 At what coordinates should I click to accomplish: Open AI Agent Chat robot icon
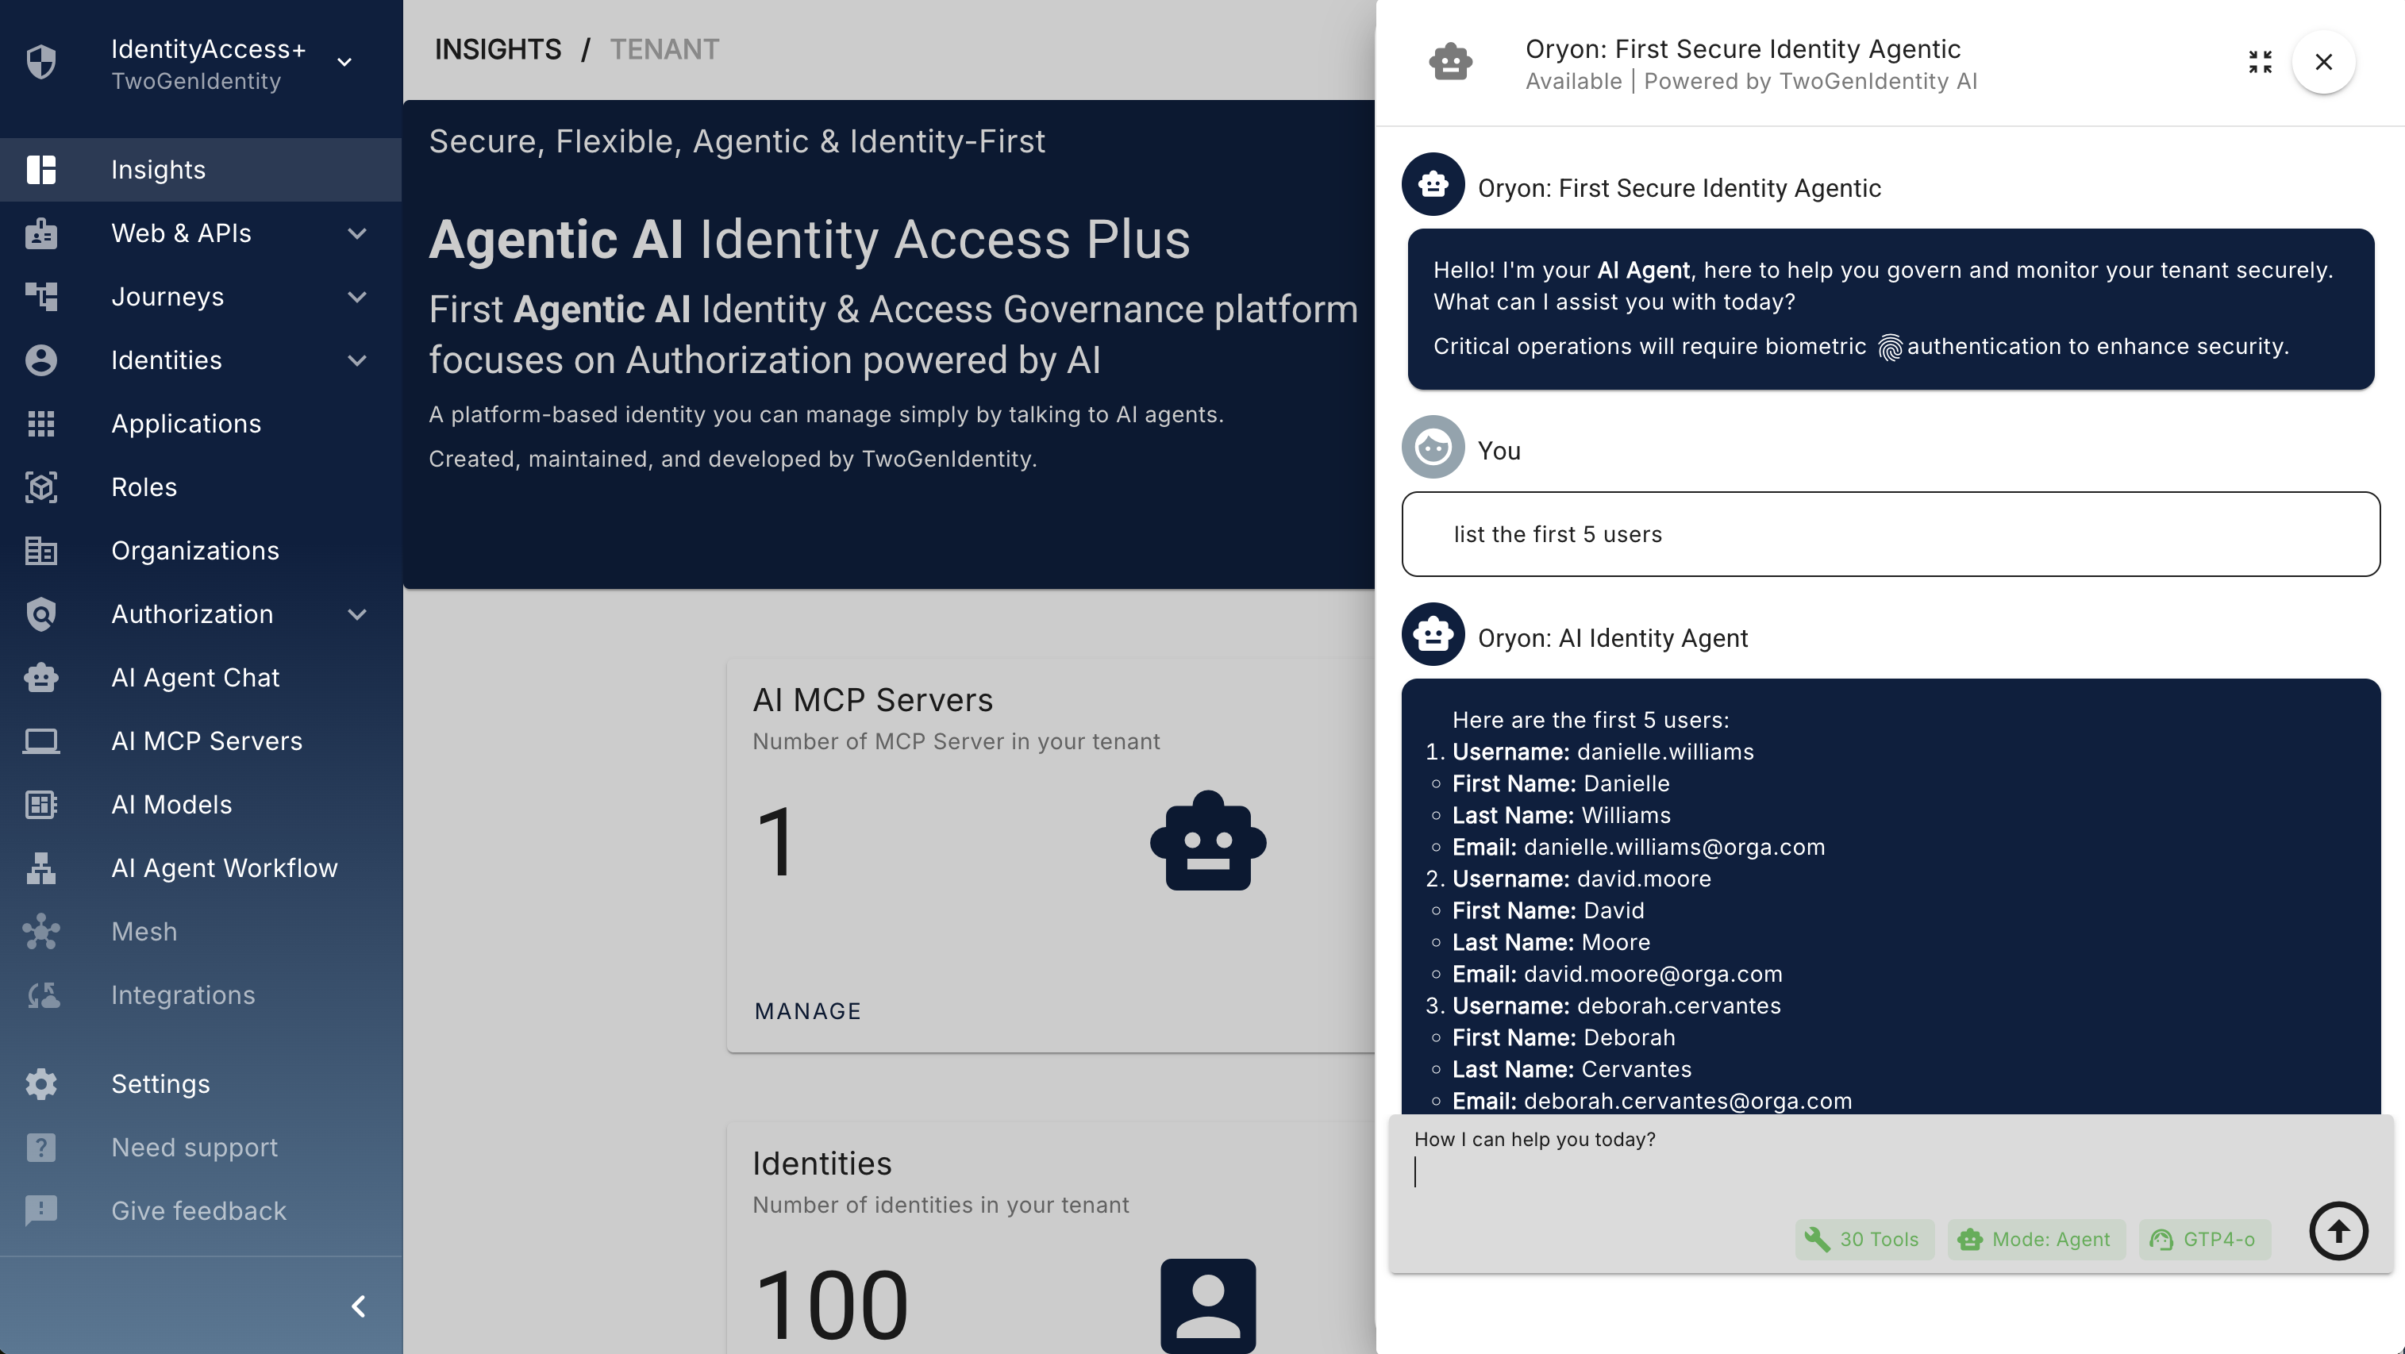pos(41,678)
